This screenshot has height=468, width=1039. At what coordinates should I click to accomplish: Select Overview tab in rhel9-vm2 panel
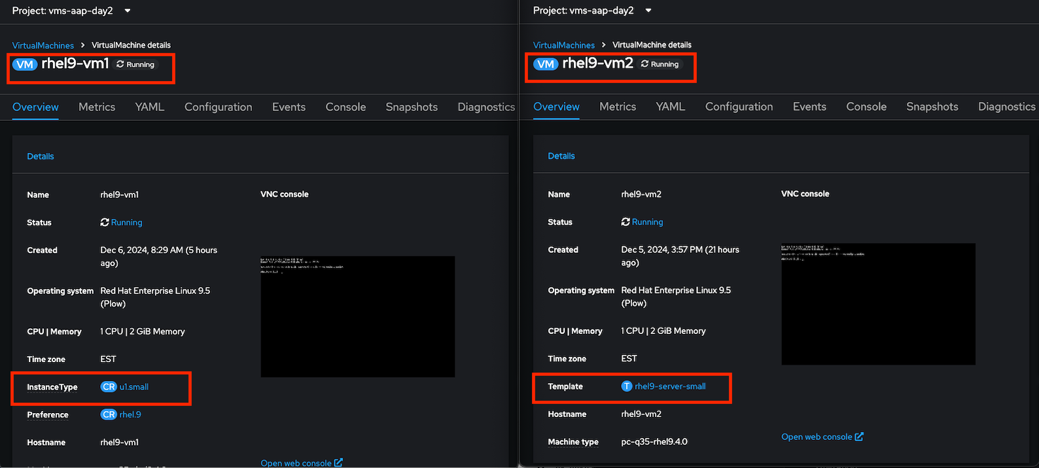(x=556, y=107)
